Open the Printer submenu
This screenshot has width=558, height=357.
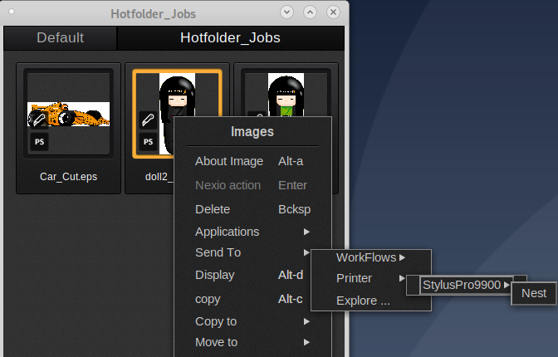pos(371,278)
